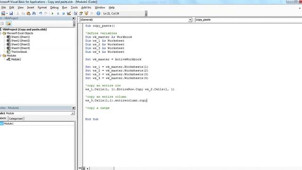302x170 pixels.
Task: Open the Module1 Module properties dropdown
Action: coord(73,113)
